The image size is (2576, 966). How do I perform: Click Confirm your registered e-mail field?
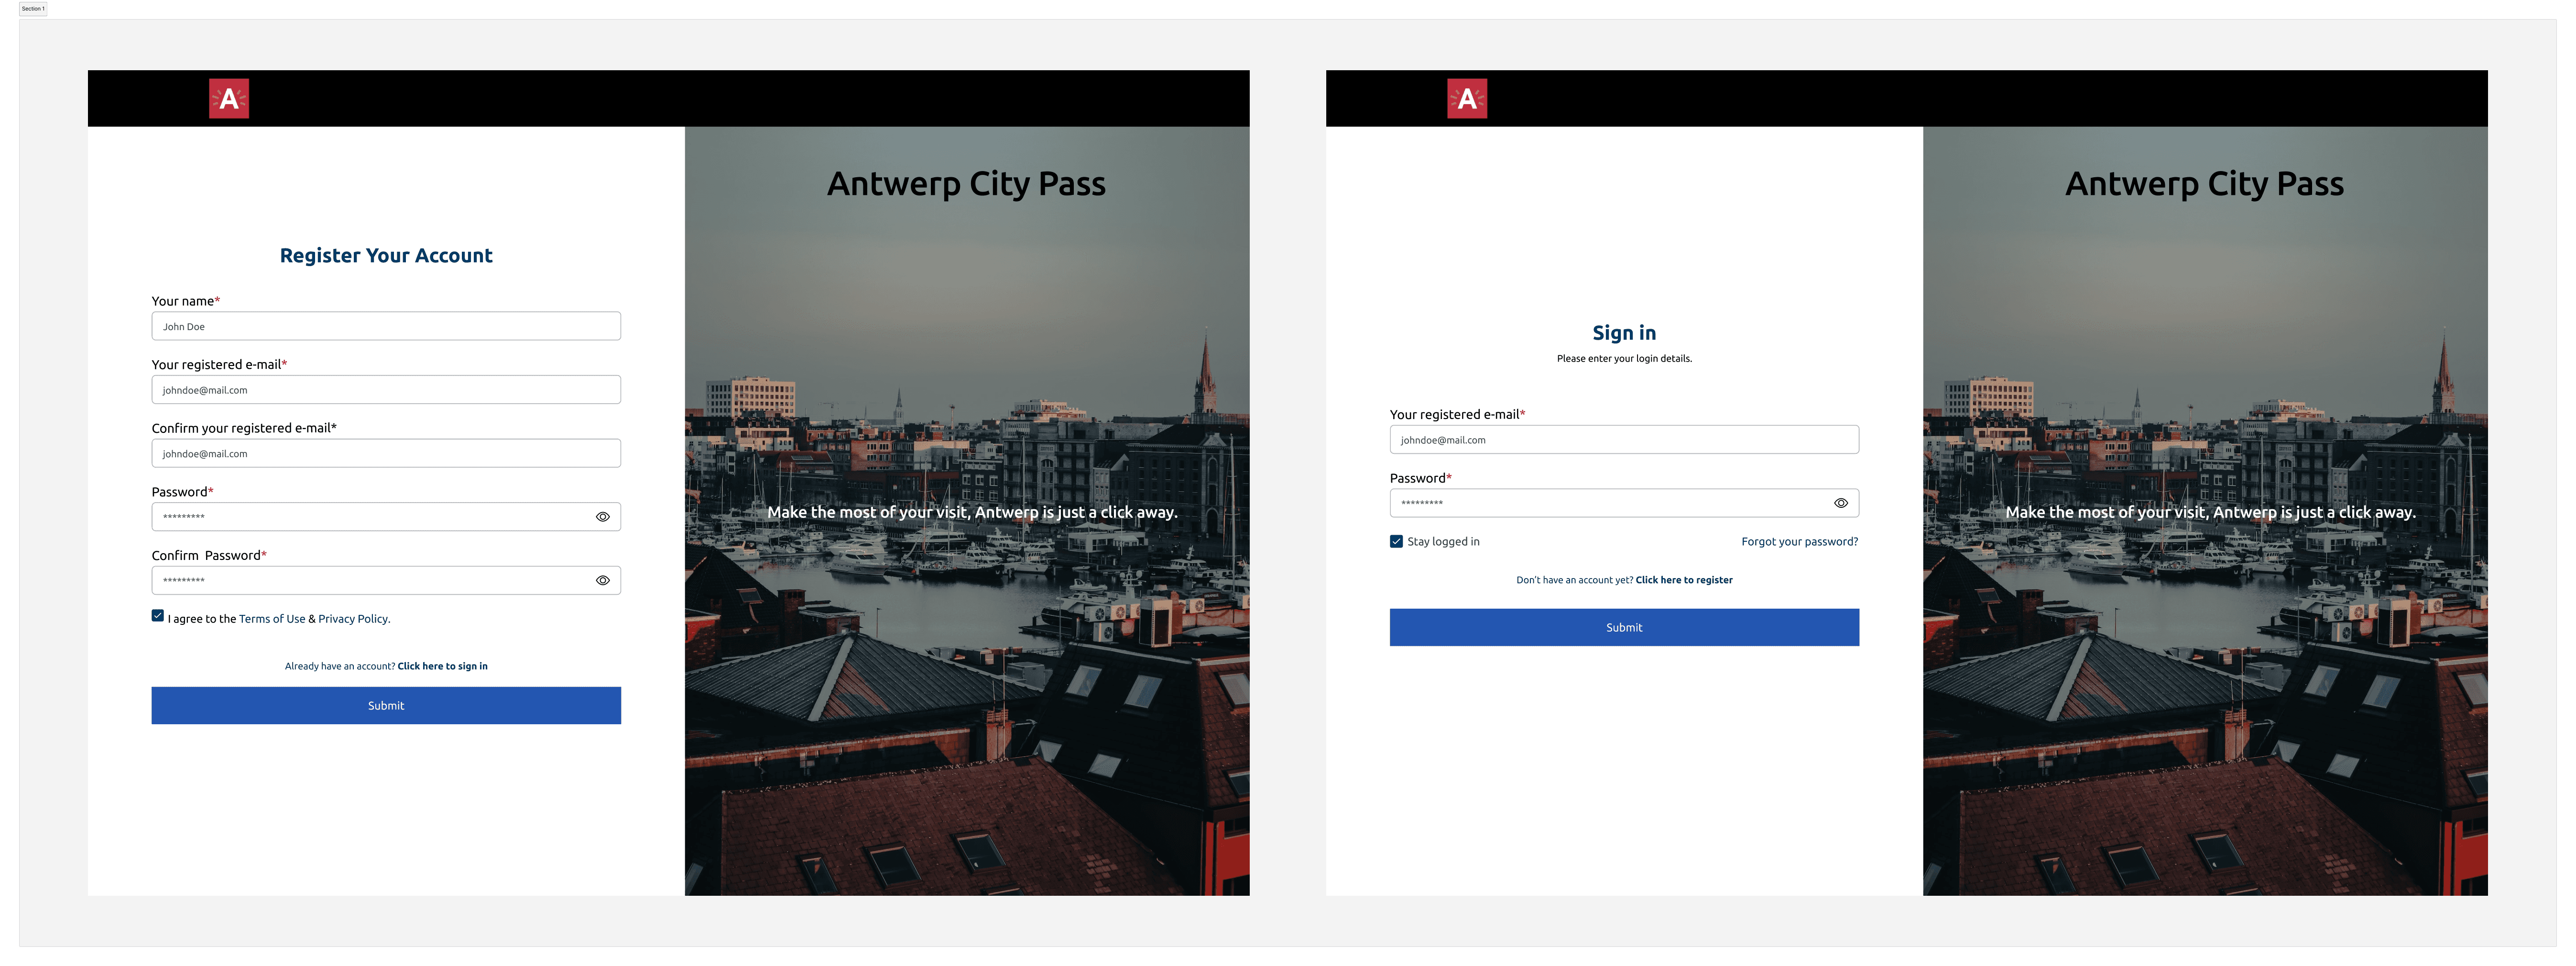click(x=386, y=453)
